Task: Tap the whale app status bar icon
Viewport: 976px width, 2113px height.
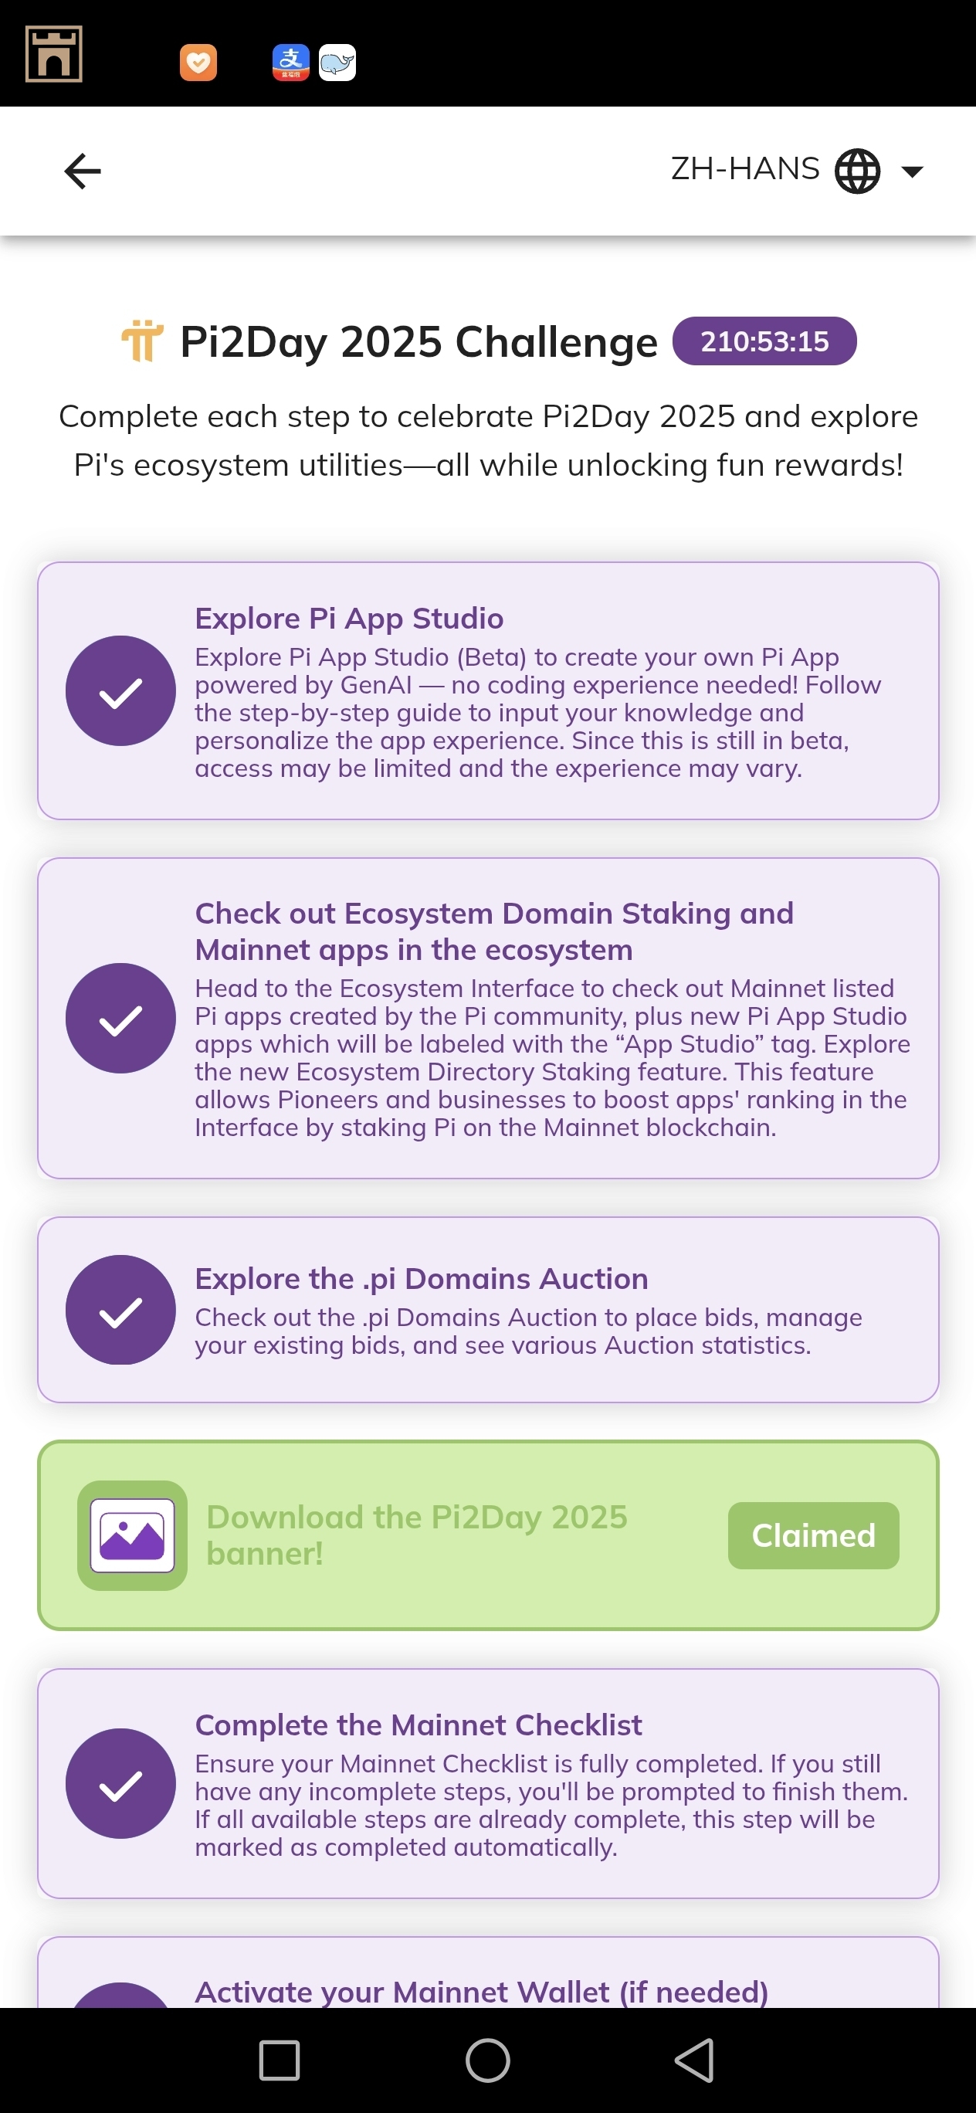Action: click(337, 63)
